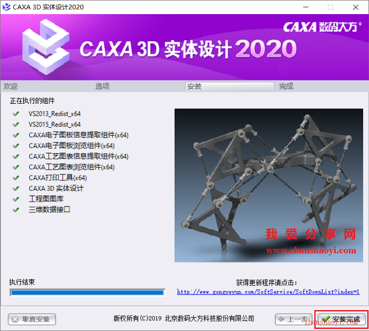Click the check icon beside CAXA电子图板信息提取组件(x64)
This screenshot has width=369, height=331.
pos(16,135)
